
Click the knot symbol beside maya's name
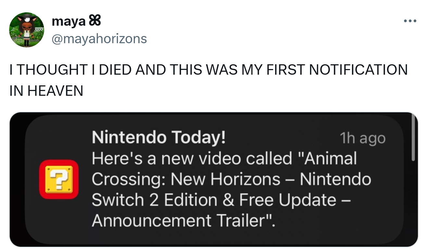(x=94, y=21)
